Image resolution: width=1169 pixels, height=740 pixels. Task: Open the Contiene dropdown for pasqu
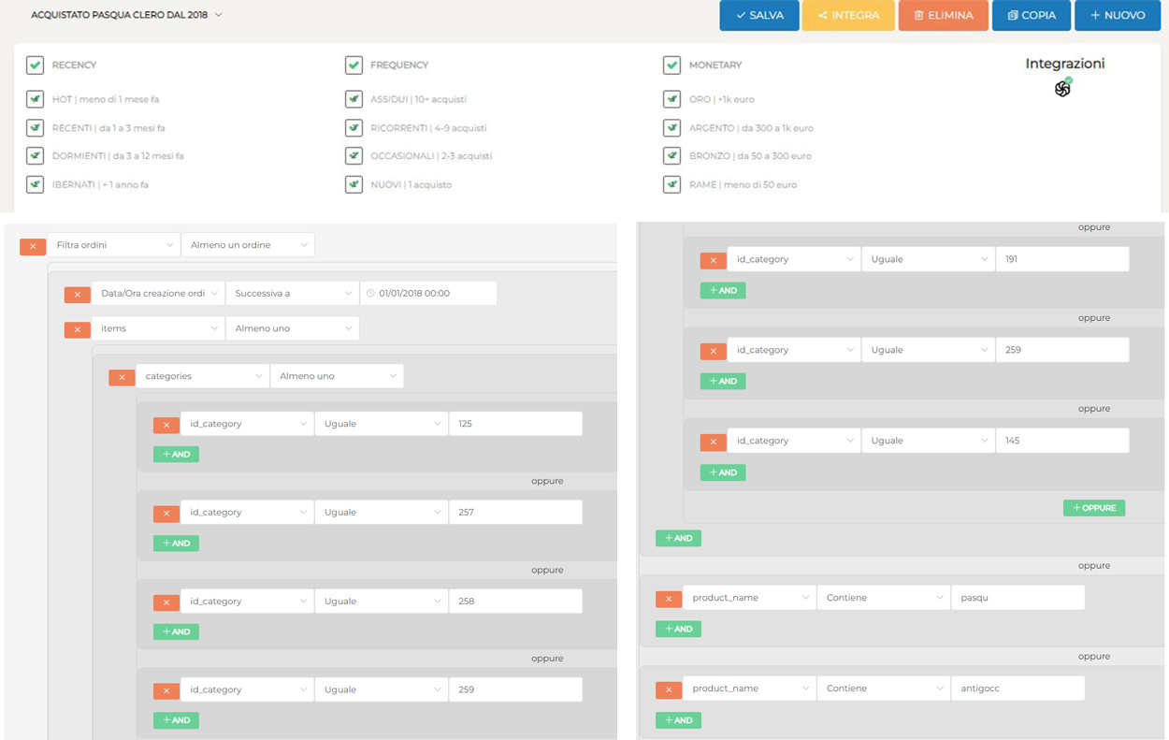(884, 598)
